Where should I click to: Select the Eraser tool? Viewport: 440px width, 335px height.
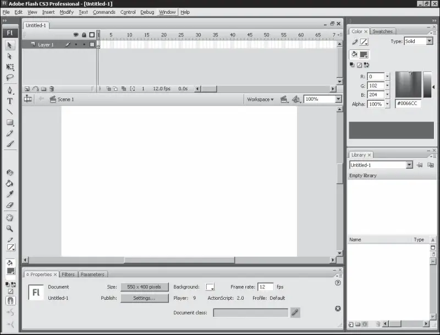click(10, 205)
